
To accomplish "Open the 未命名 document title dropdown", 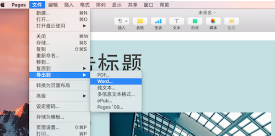I will pyautogui.click(x=207, y=13).
